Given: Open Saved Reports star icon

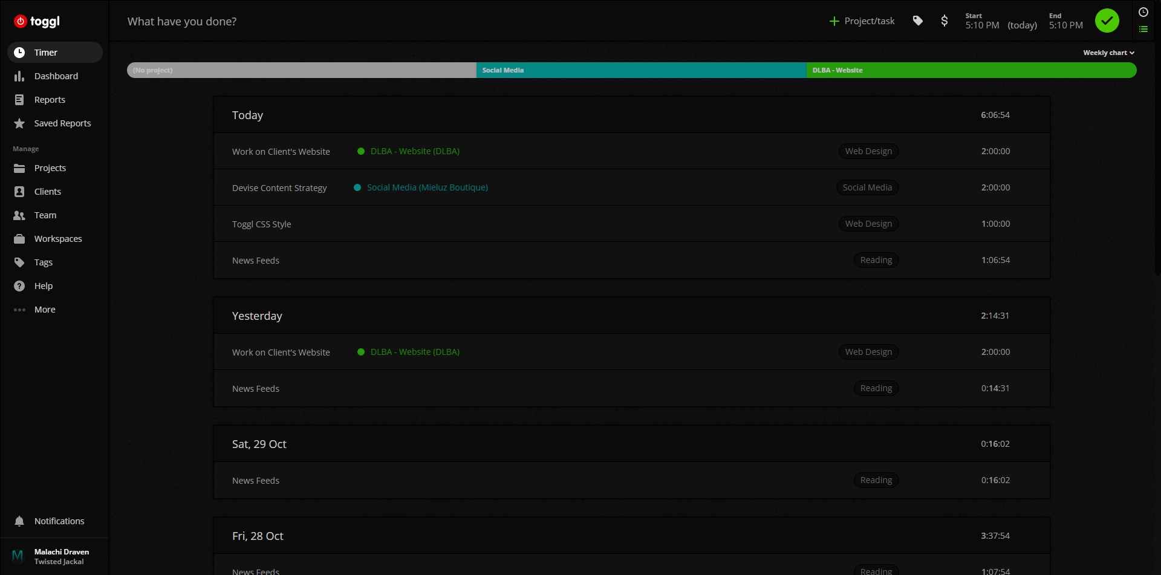Looking at the screenshot, I should tap(19, 123).
